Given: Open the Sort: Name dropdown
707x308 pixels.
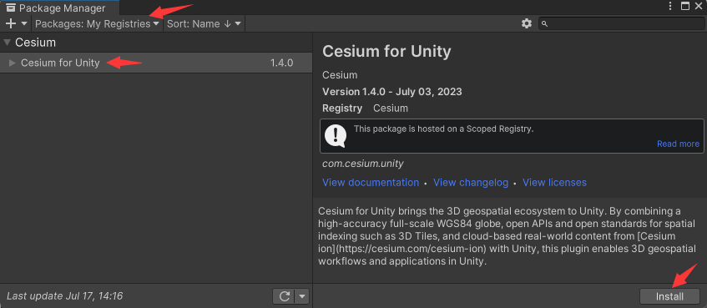Looking at the screenshot, I should click(x=204, y=24).
